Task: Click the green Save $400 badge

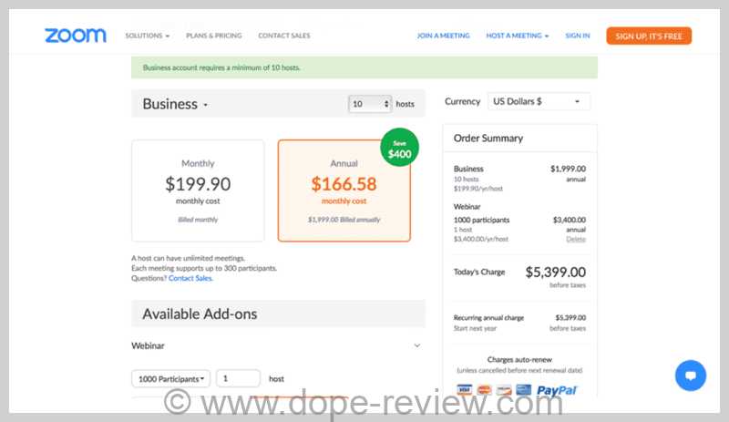Action: [399, 149]
